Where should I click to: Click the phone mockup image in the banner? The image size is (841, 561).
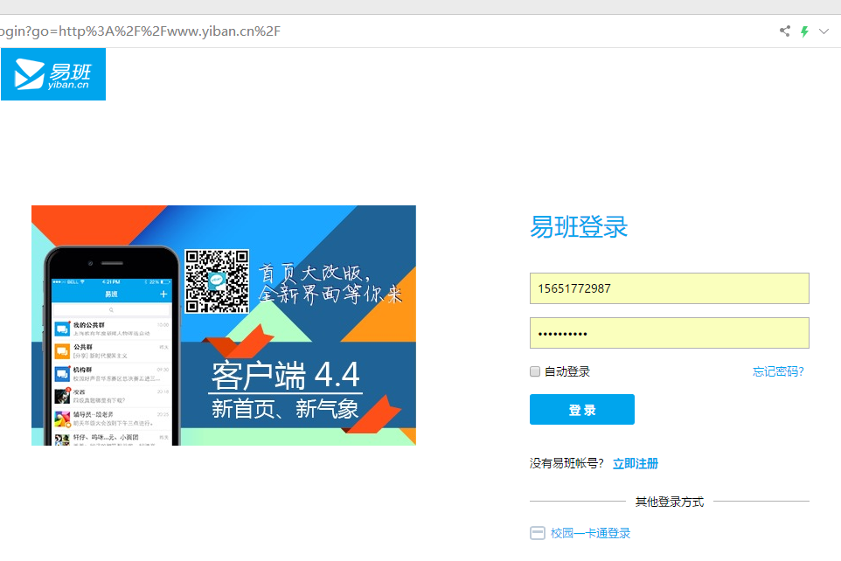[112, 346]
